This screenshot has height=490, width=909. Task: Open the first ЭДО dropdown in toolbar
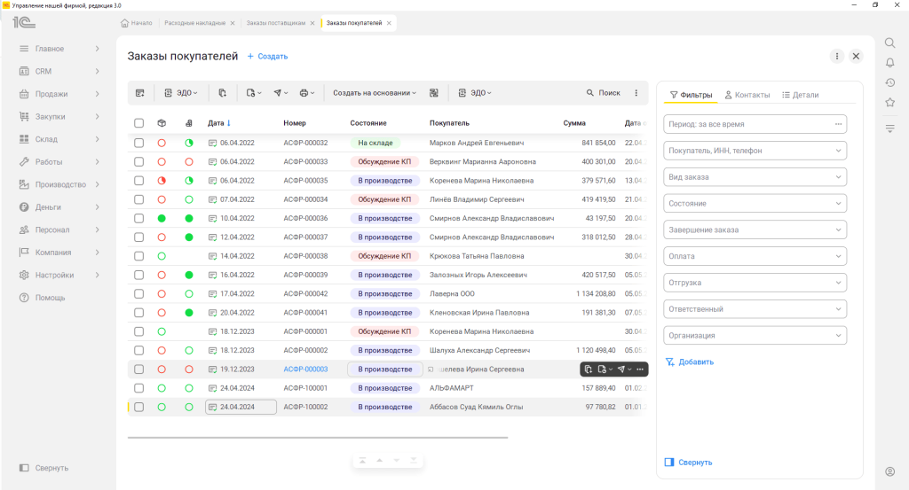click(181, 92)
